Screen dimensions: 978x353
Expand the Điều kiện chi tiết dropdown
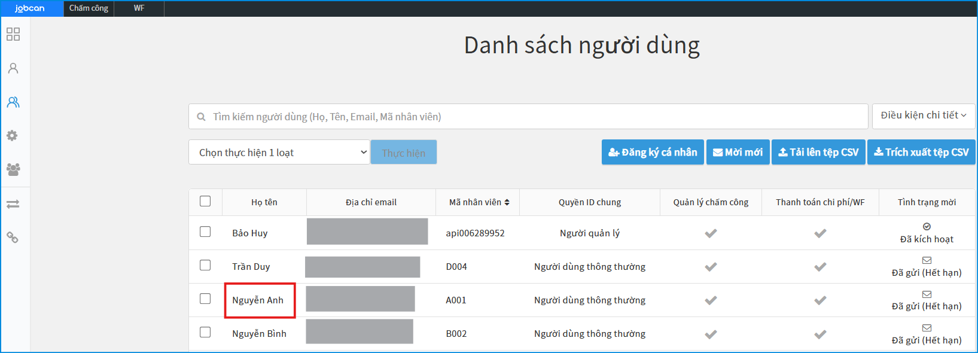(923, 115)
